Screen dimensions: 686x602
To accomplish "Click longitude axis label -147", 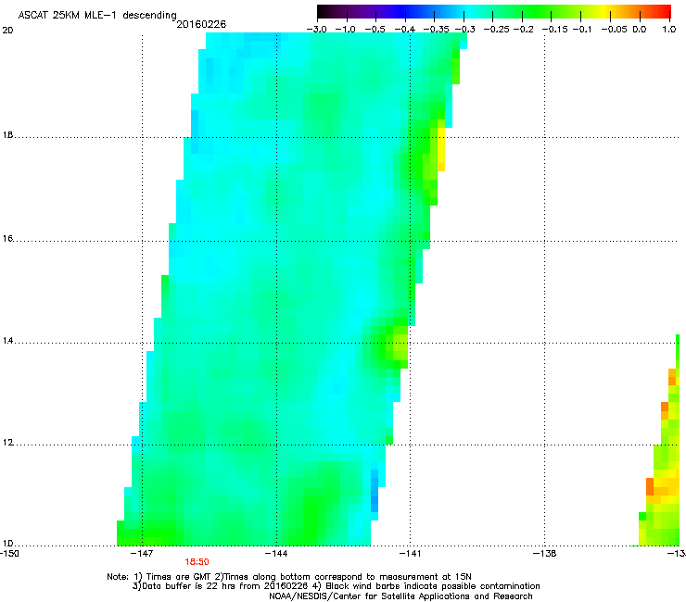I will click(x=143, y=554).
